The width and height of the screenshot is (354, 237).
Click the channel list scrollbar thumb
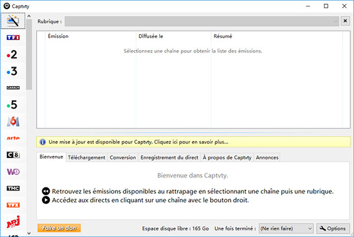(x=29, y=54)
